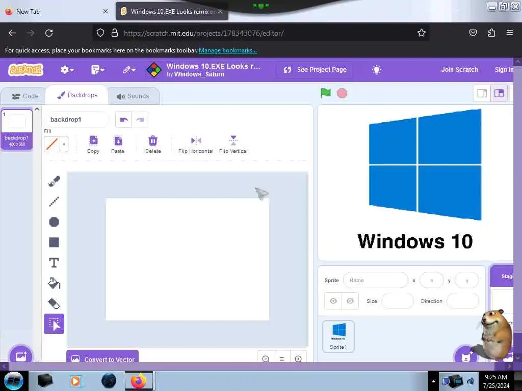Image resolution: width=522 pixels, height=391 pixels.
Task: Select the Text tool
Action: [54, 263]
